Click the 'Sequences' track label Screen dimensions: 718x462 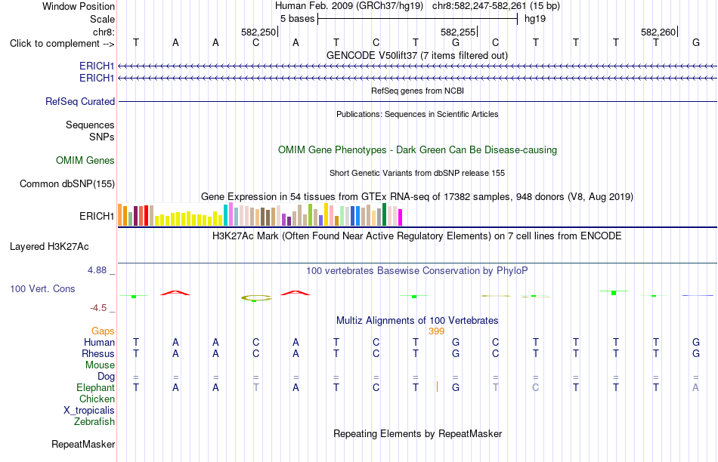90,125
